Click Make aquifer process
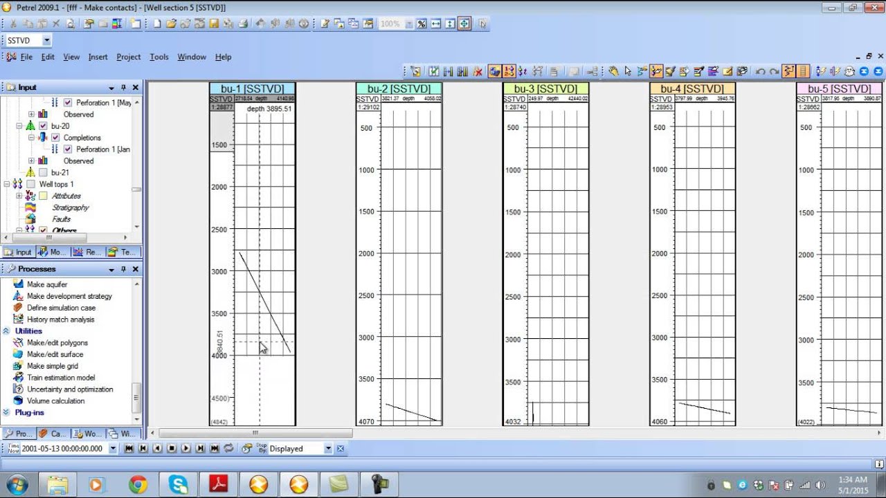The height and width of the screenshot is (498, 886). tap(47, 284)
